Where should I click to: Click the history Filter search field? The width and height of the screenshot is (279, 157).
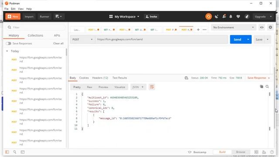click(36, 27)
